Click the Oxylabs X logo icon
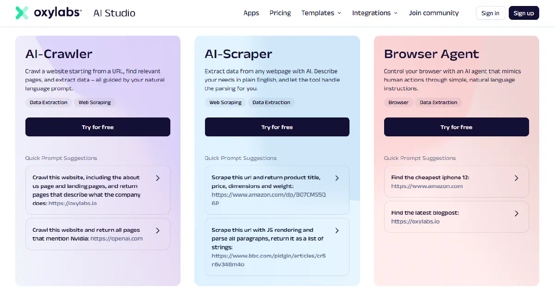The height and width of the screenshot is (299, 554). point(22,12)
